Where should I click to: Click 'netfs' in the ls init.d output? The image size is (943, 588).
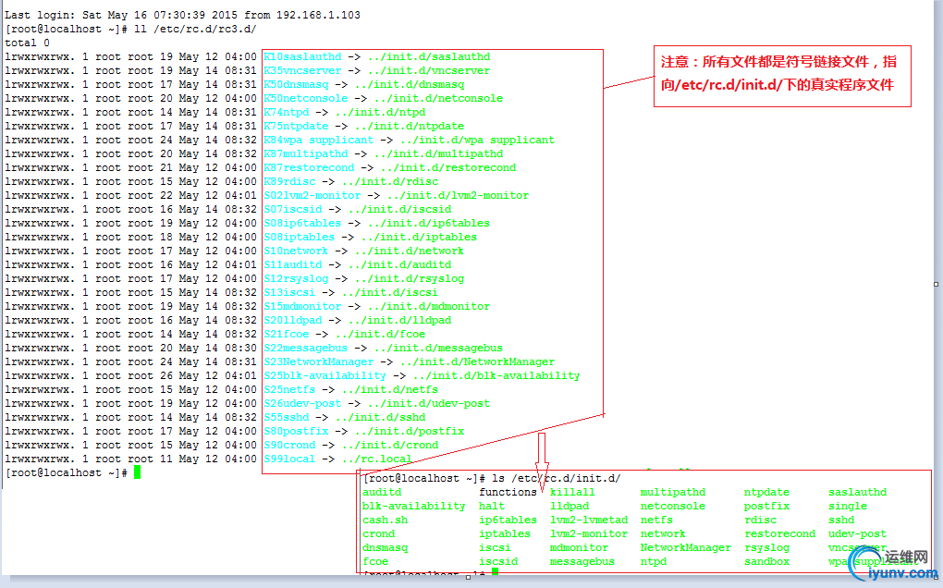click(656, 520)
